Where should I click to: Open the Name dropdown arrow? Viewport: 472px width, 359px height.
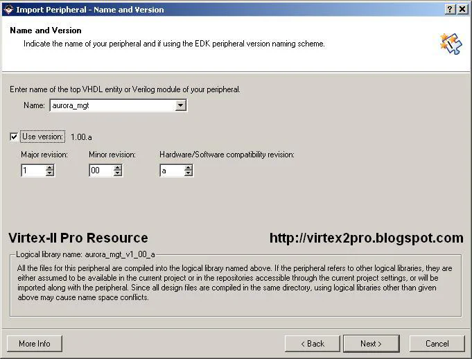tap(180, 105)
